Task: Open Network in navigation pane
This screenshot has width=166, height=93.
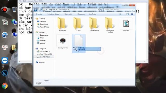Action: [41, 62]
